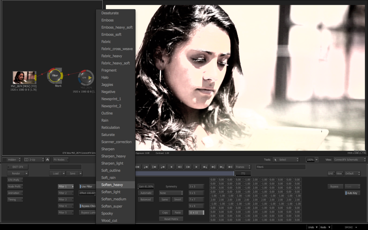368x230 pixels.
Task: Click the EXIT CFX button
Action: (x=18, y=167)
